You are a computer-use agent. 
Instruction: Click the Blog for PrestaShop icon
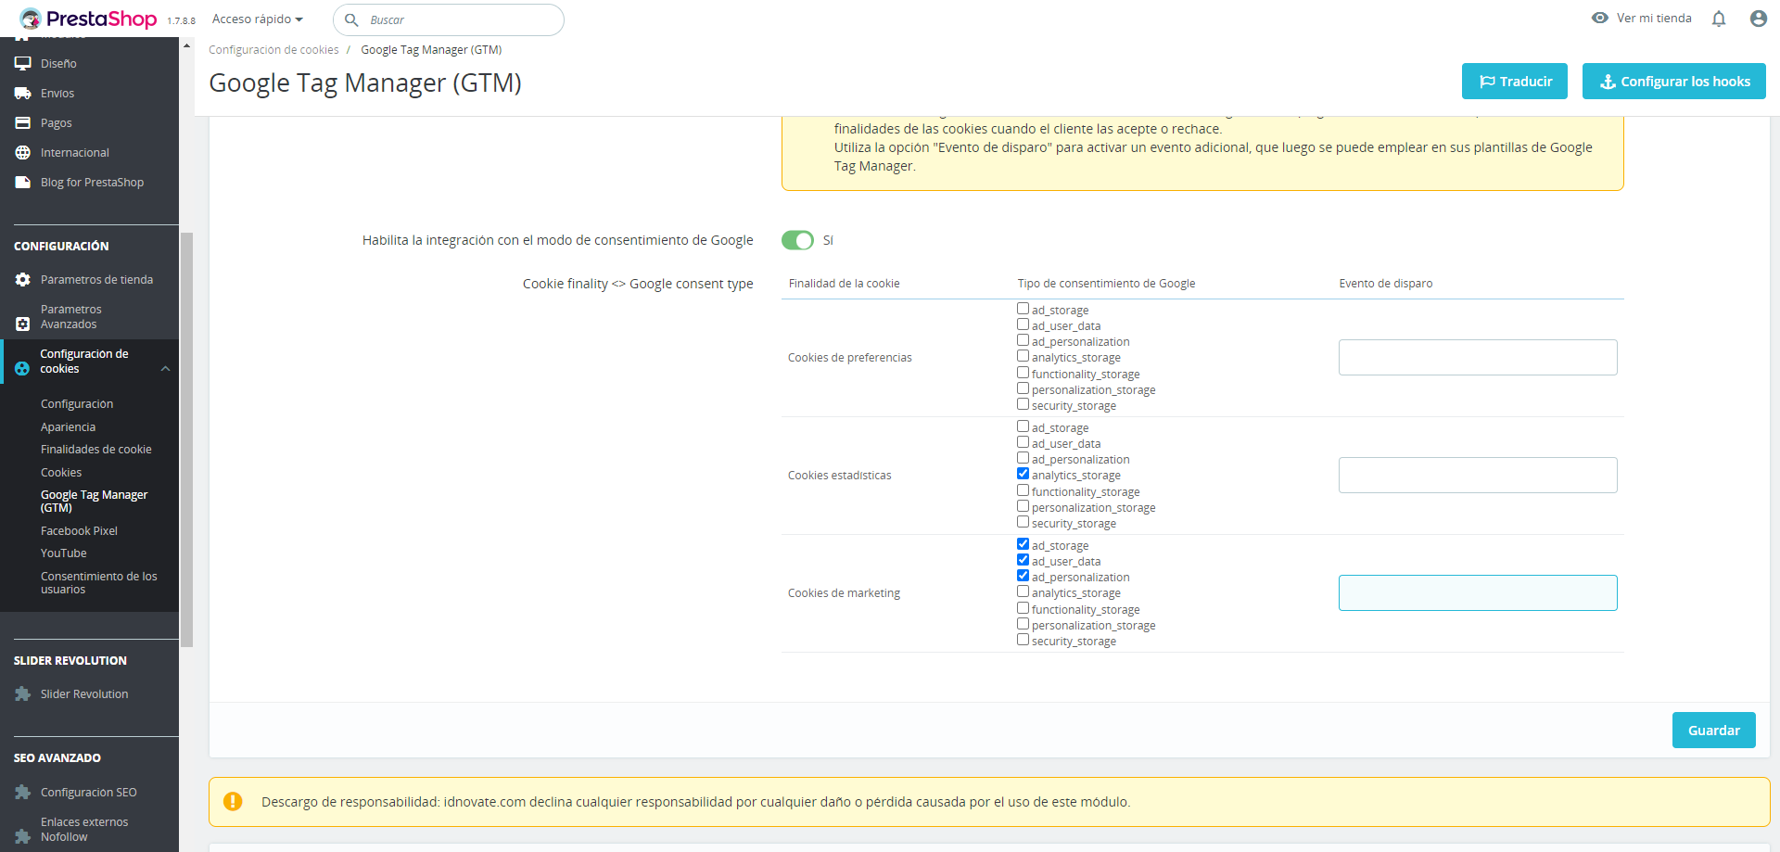pos(23,182)
